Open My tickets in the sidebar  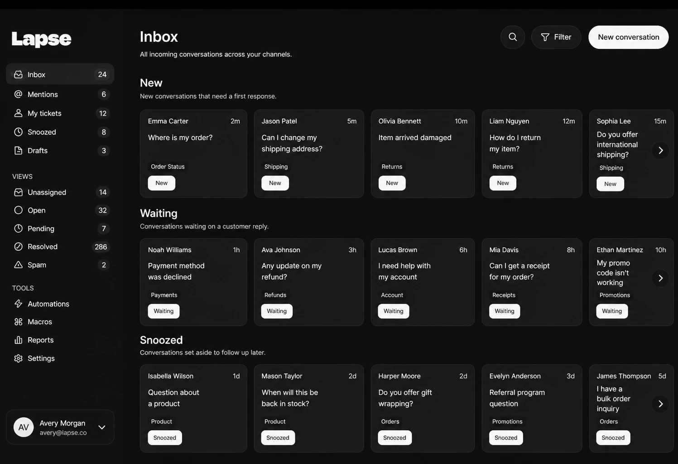click(60, 113)
